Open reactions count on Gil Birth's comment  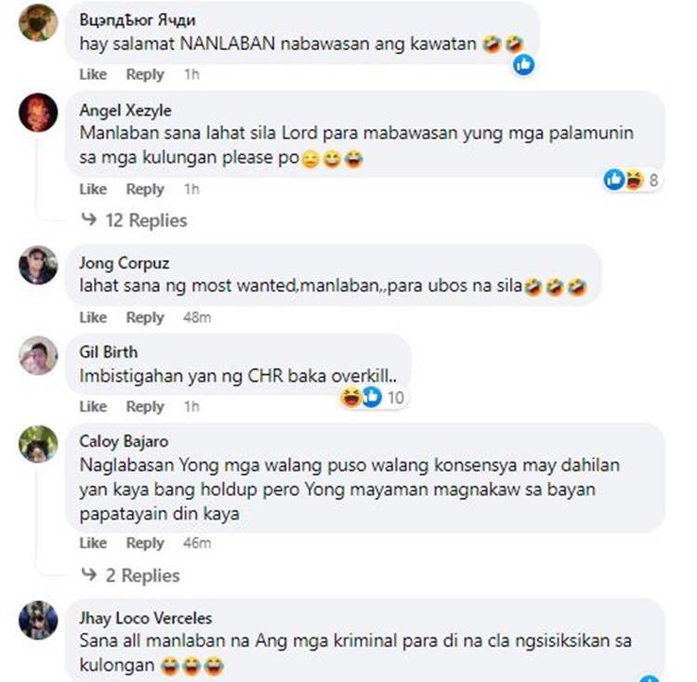coord(373,397)
